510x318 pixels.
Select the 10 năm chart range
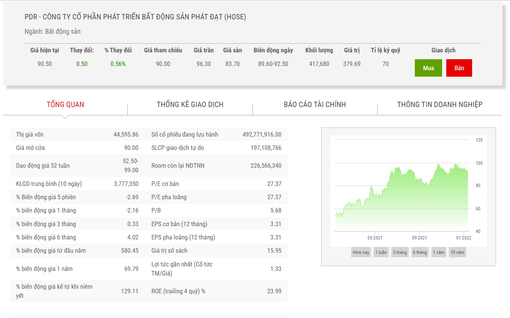[457, 252]
